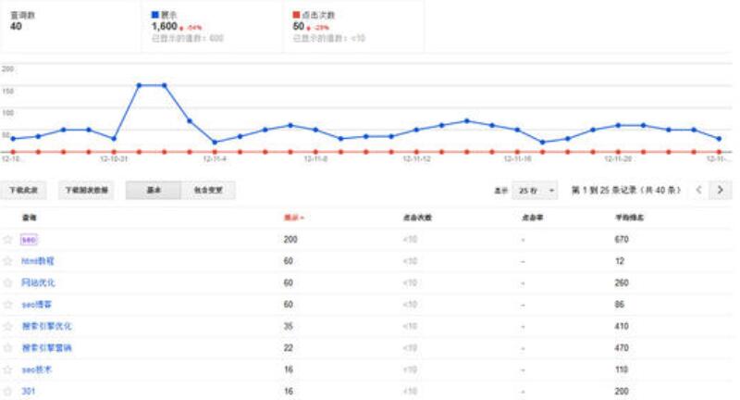The height and width of the screenshot is (400, 740).
Task: Switch to the 包含变更 (with changes) tab
Action: point(208,190)
